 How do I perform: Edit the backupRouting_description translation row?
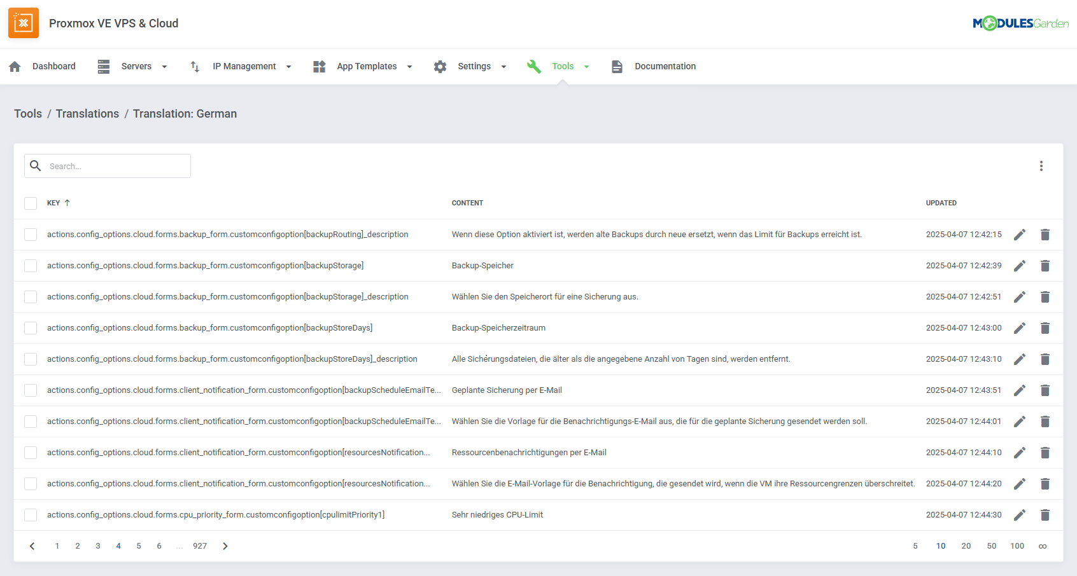coord(1020,235)
